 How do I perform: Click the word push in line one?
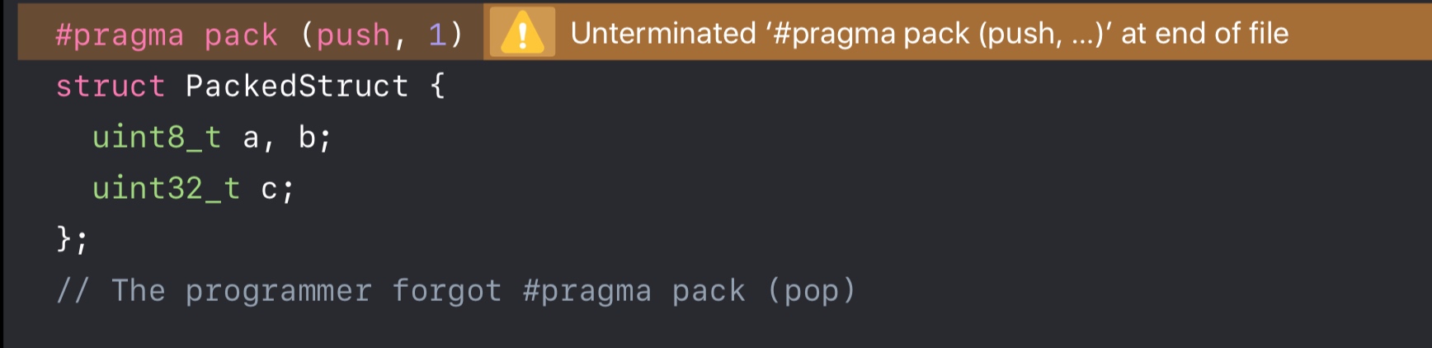(x=353, y=35)
